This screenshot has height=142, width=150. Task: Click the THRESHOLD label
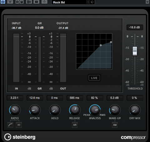(x=135, y=89)
